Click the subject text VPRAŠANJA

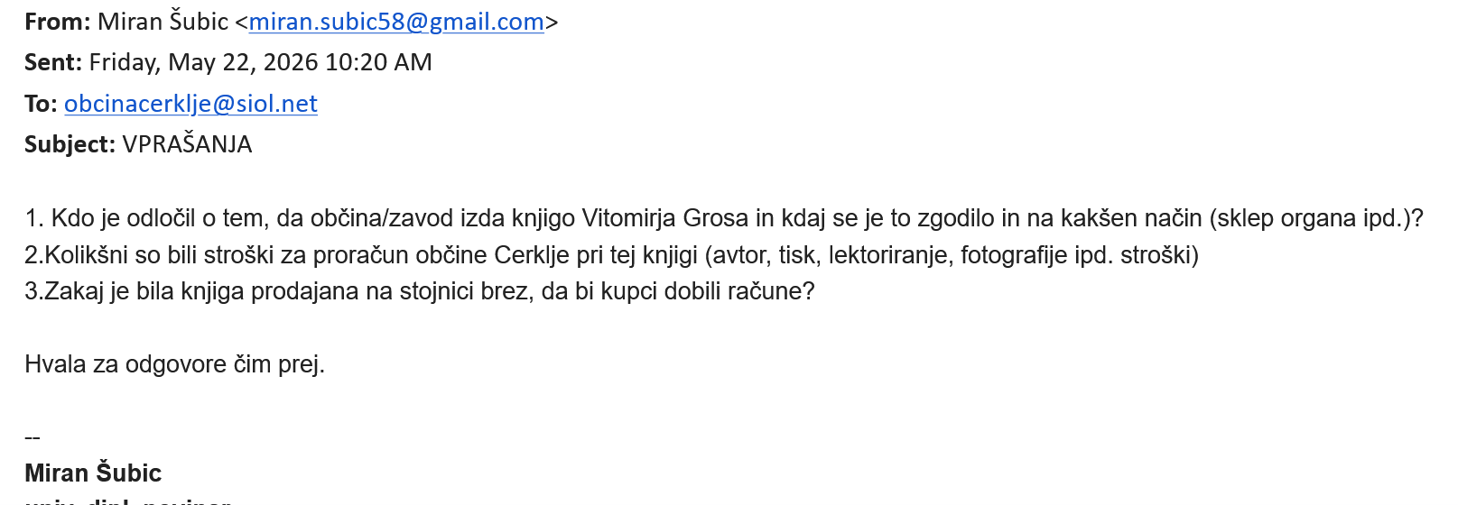[x=187, y=144]
